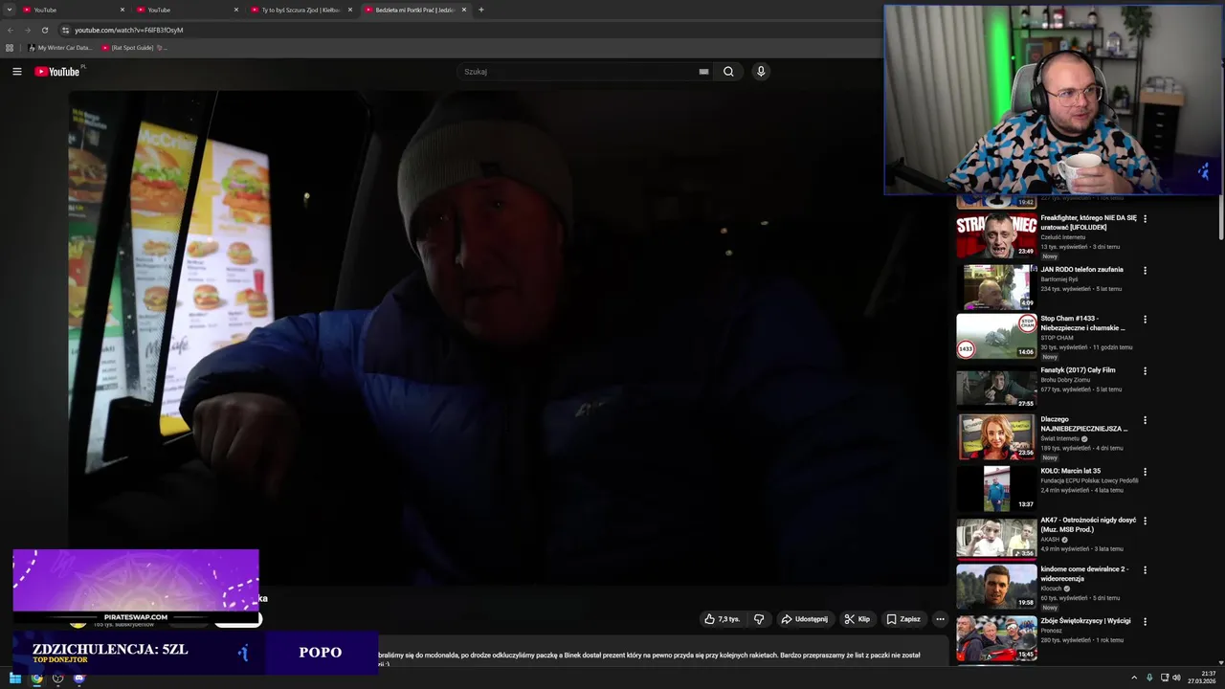1225x689 pixels.
Task: Open the YouTube guide hamburger menu
Action: point(16,72)
